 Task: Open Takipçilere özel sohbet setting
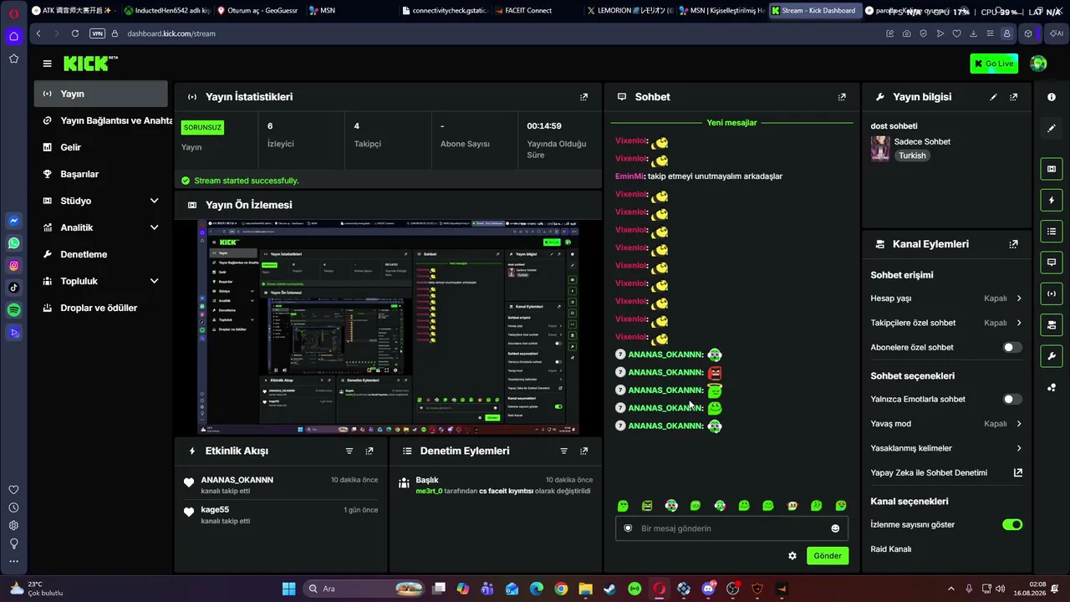(946, 323)
